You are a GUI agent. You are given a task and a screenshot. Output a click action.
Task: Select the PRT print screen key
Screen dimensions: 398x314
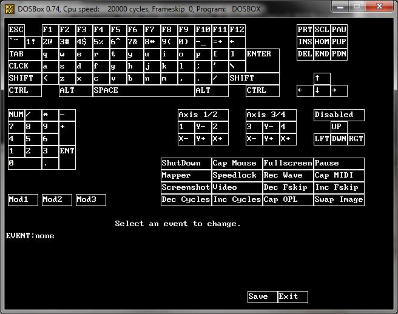[x=305, y=30]
